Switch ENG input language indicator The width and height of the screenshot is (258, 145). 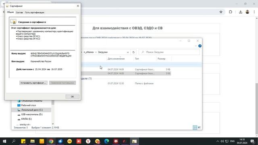232,141
